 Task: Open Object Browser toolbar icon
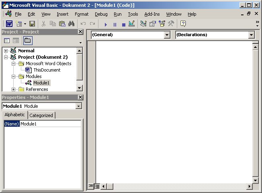(162, 24)
